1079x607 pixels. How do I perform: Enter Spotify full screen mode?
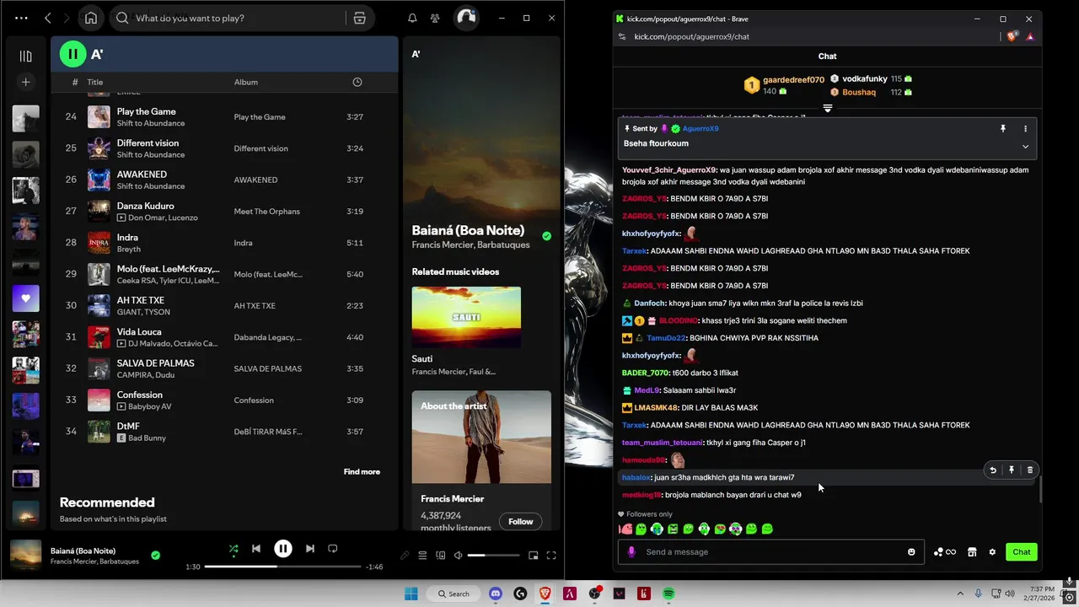551,555
